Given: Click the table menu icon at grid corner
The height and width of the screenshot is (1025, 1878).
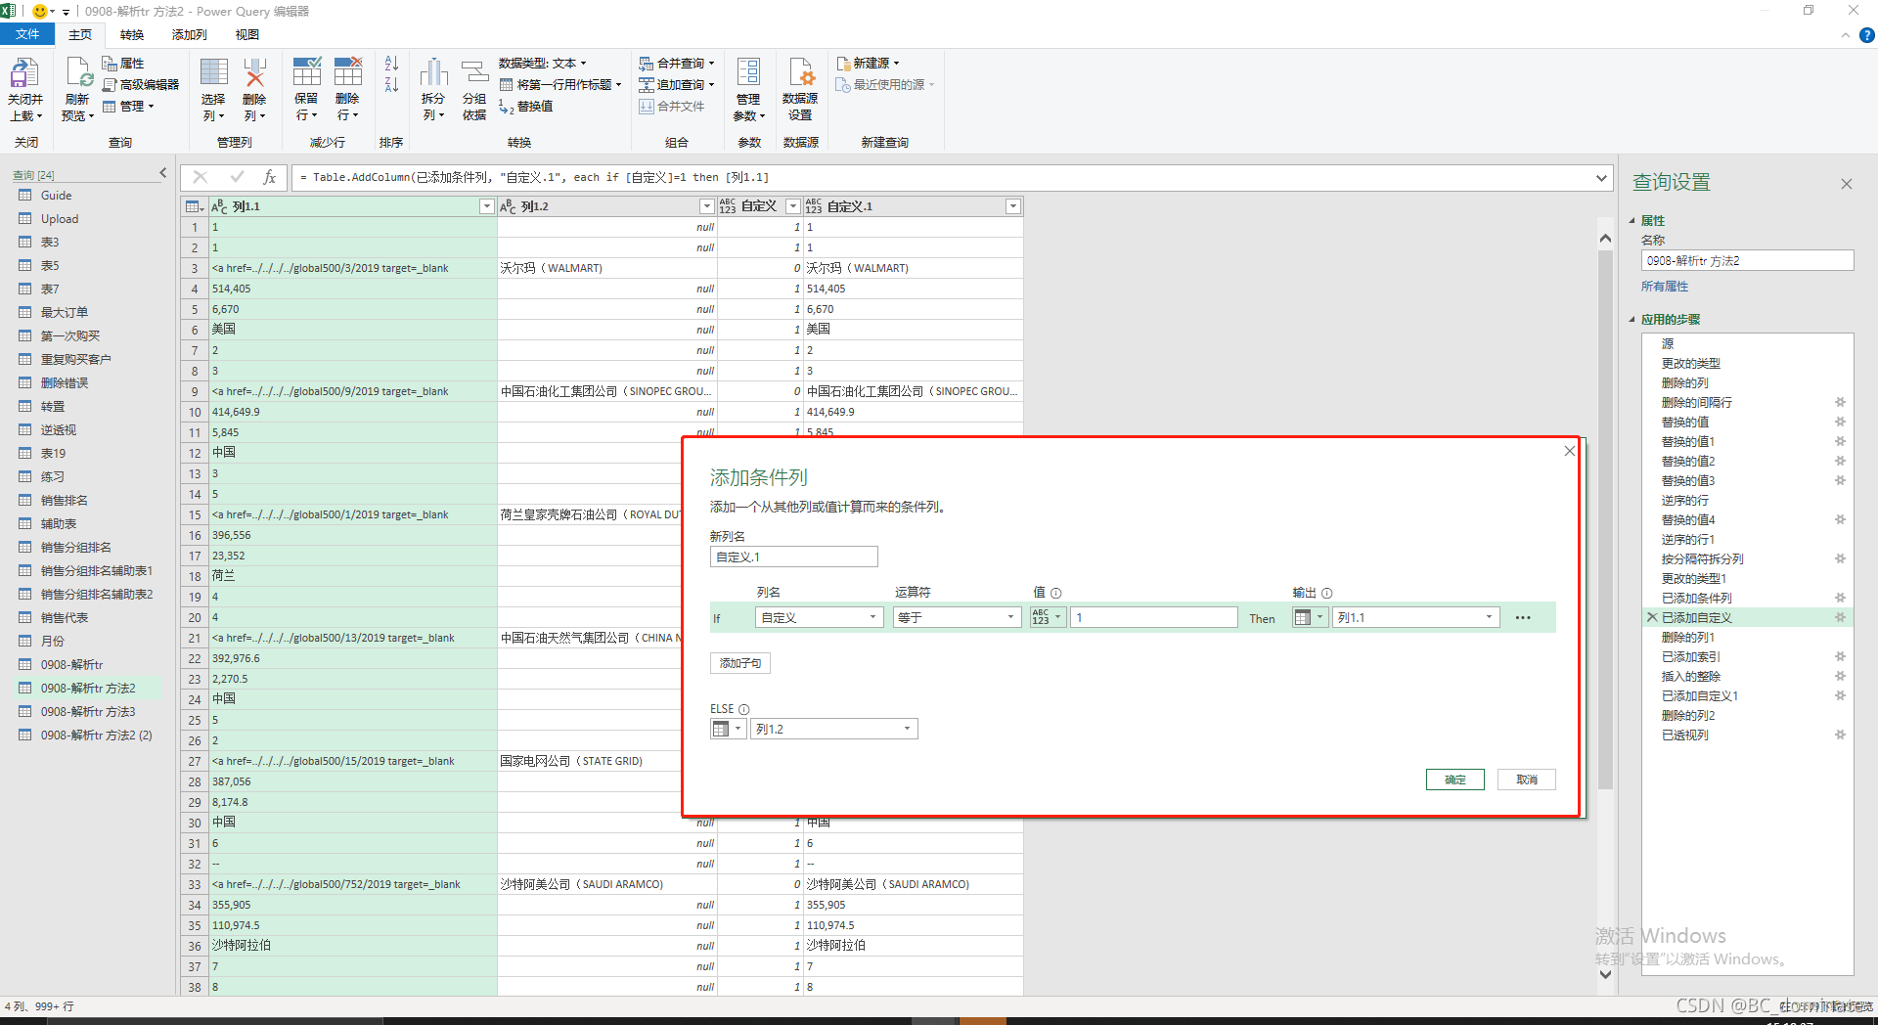Looking at the screenshot, I should 194,206.
